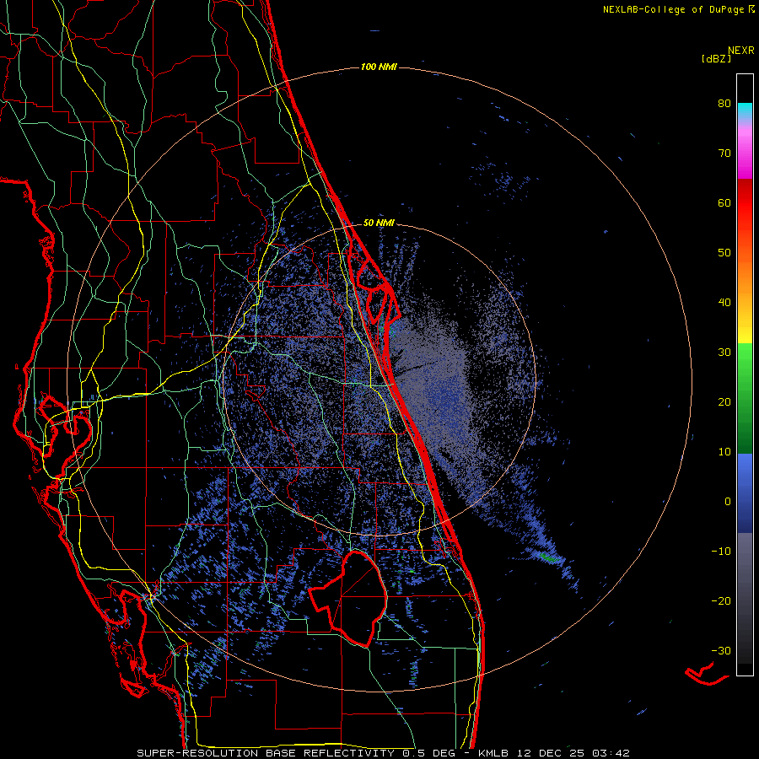Viewport: 759px width, 759px height.
Task: Click the 50 NMI range ring label
Action: [379, 223]
